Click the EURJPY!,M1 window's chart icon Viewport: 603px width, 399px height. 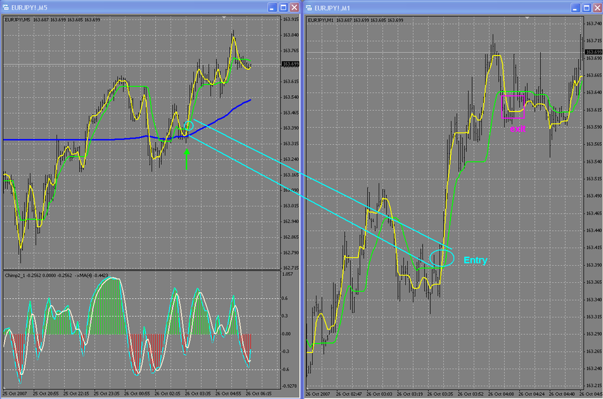click(x=309, y=8)
